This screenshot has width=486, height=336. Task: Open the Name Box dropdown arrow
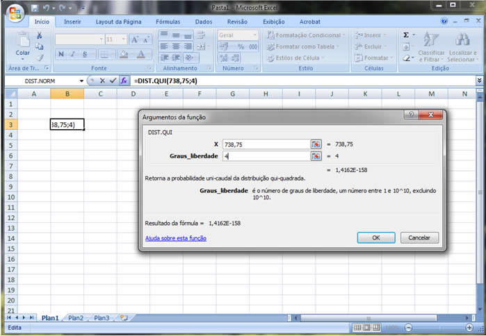(x=81, y=81)
